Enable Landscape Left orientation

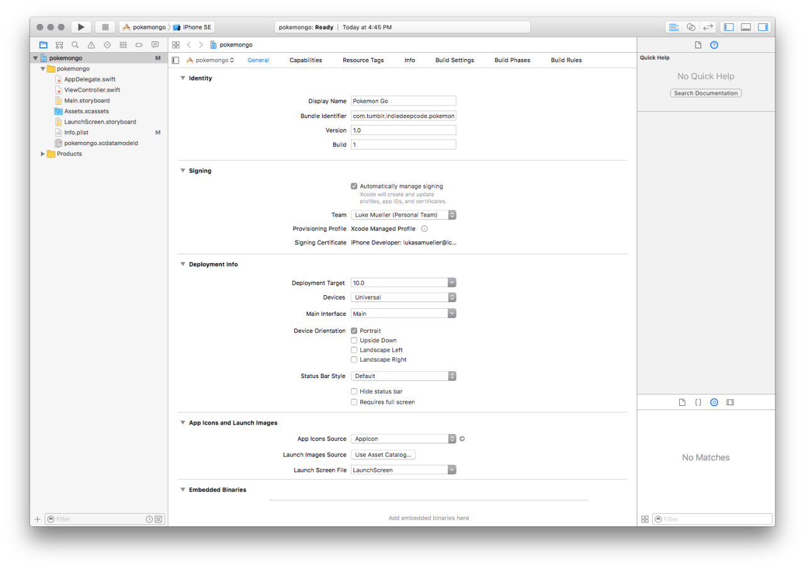click(x=354, y=350)
